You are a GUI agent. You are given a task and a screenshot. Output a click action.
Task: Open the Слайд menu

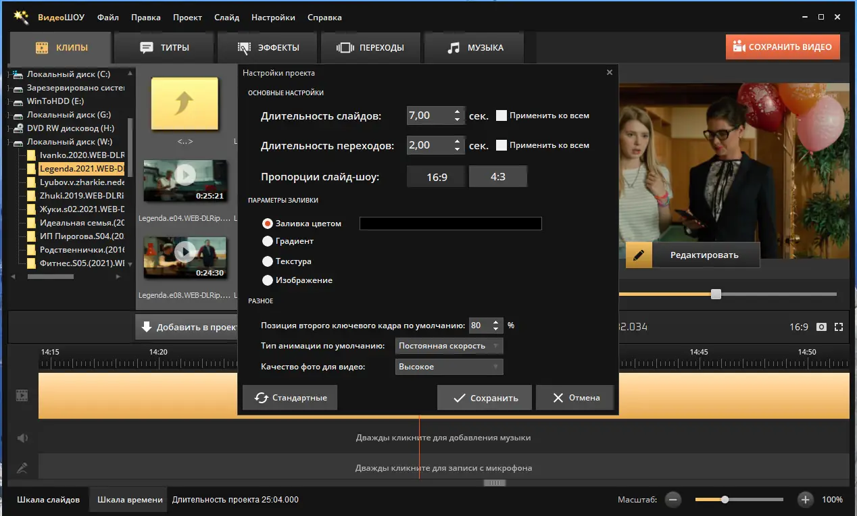pyautogui.click(x=226, y=18)
